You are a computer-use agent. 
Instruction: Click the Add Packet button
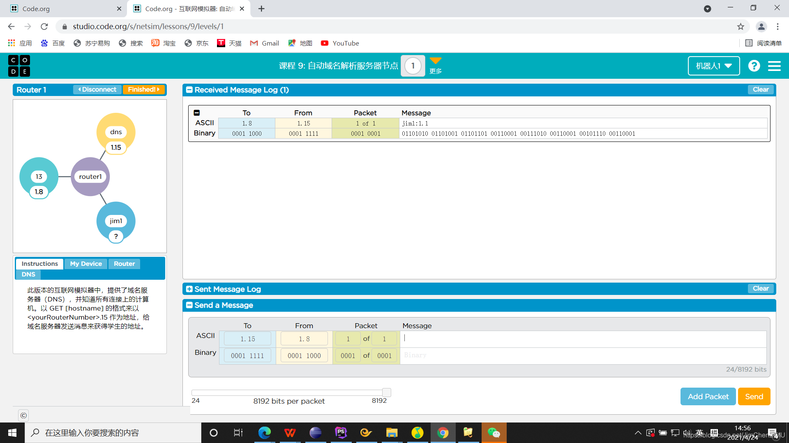pyautogui.click(x=708, y=397)
